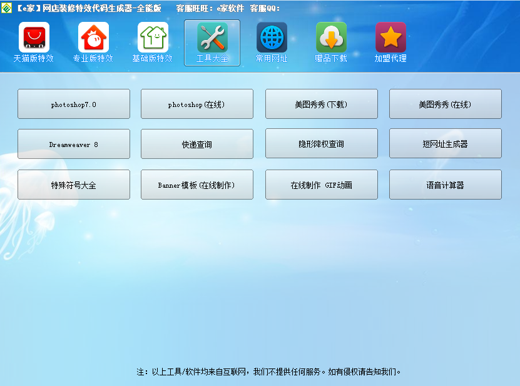The image size is (520, 386).
Task: Open 在线制作 GIF动画 tool
Action: (322, 185)
